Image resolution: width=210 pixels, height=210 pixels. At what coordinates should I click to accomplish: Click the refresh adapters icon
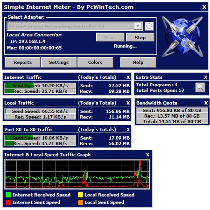[149, 26]
